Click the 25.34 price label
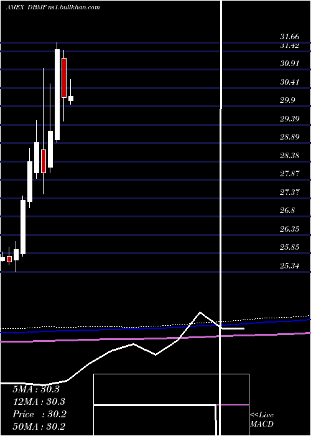 290,266
